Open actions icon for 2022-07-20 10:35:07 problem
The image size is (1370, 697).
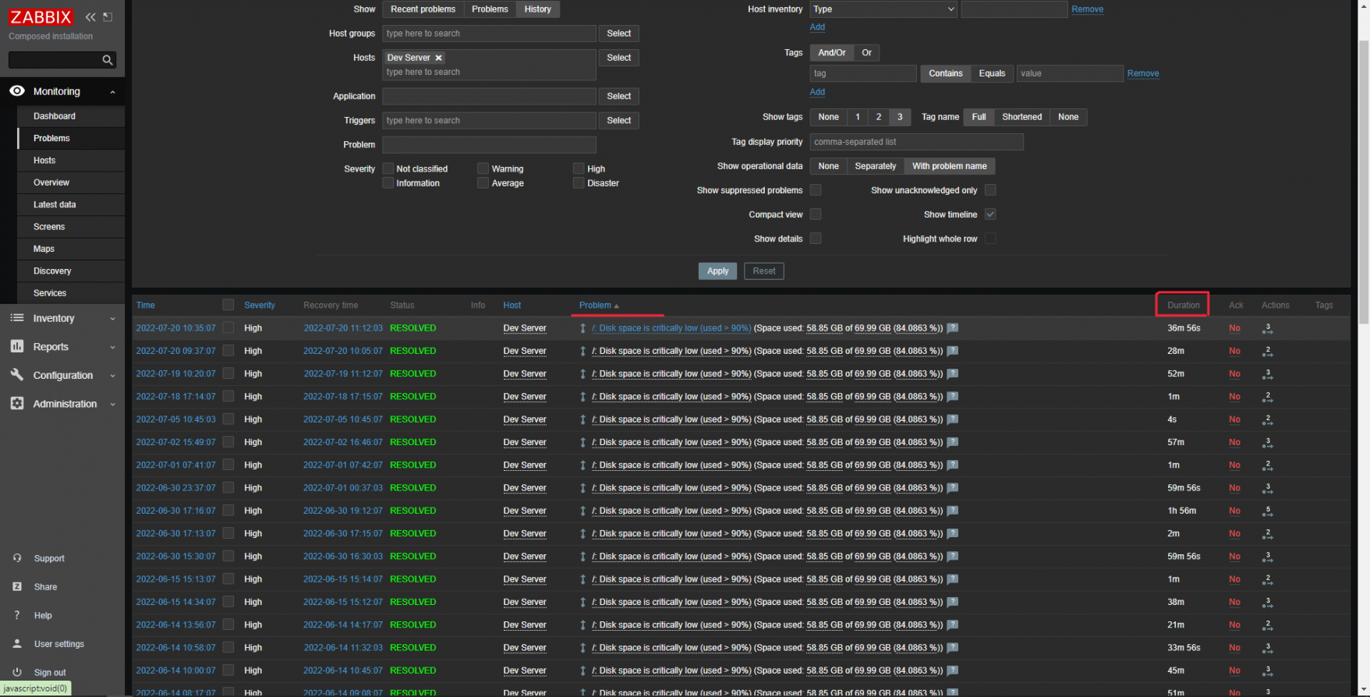1267,329
